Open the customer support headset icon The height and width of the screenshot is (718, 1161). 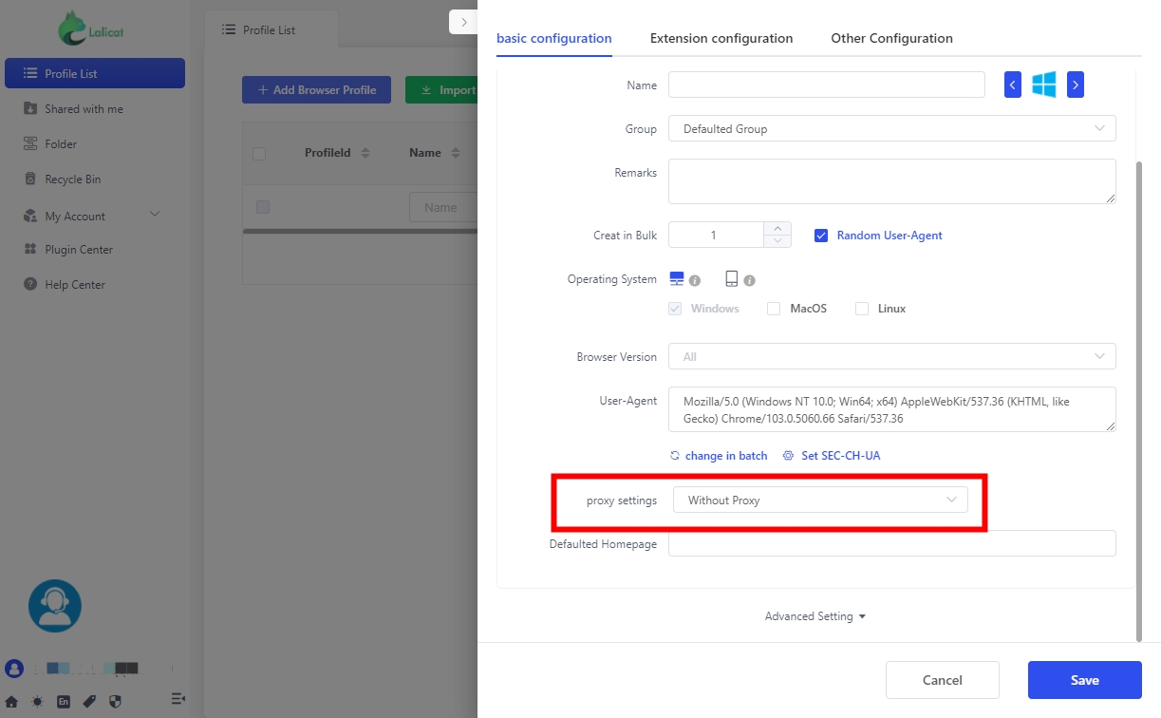tap(55, 606)
